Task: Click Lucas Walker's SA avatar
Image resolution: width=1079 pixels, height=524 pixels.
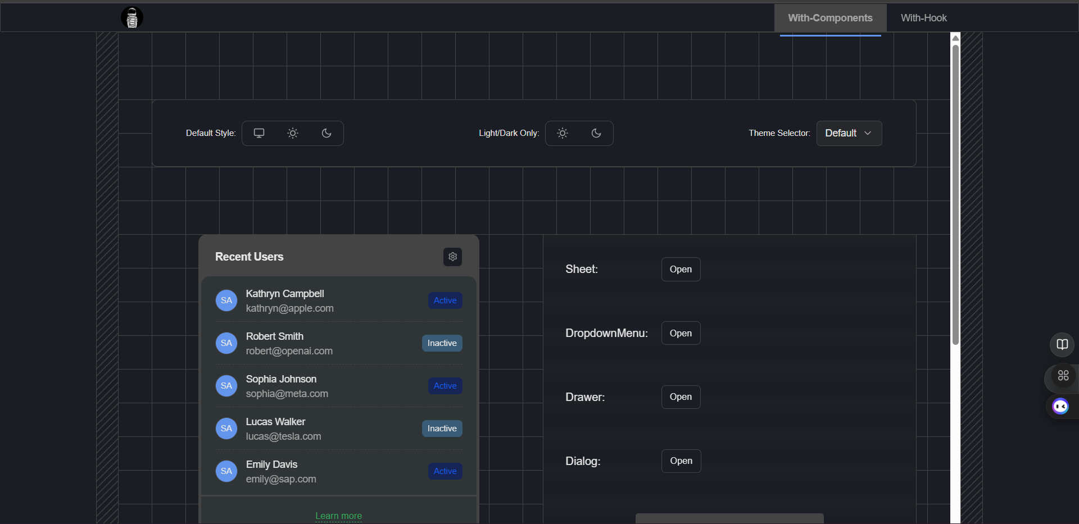Action: coord(226,429)
